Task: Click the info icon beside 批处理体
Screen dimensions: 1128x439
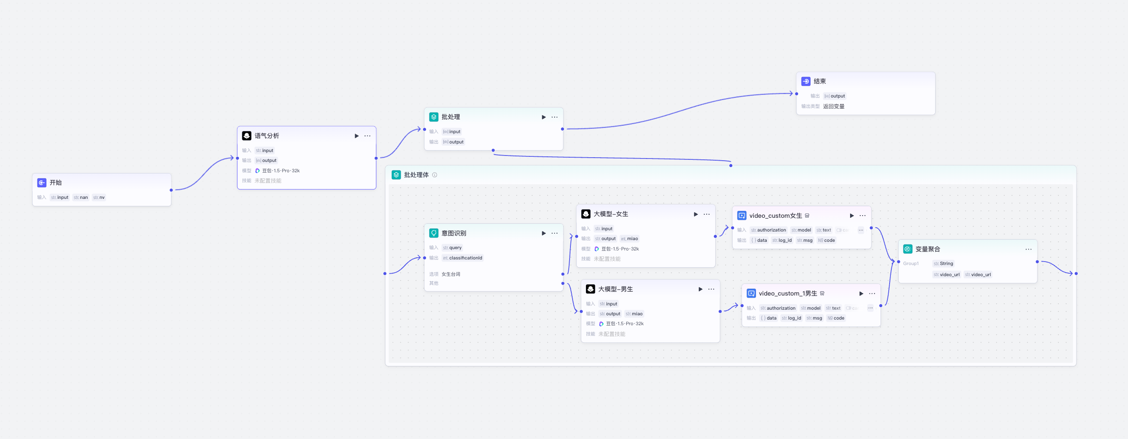Action: pyautogui.click(x=434, y=175)
